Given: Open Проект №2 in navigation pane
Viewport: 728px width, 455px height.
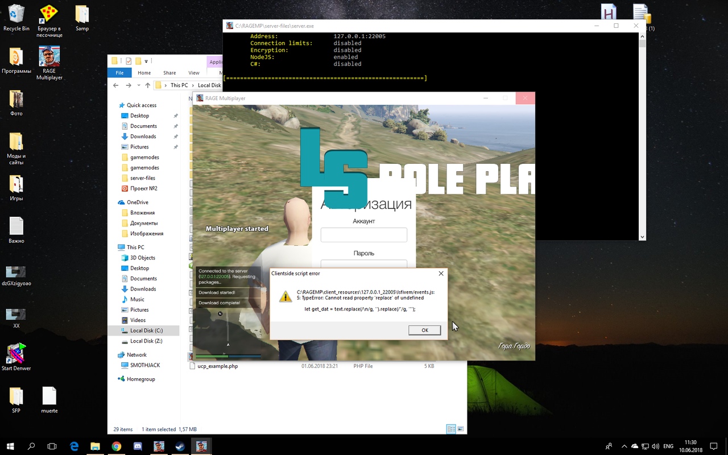Looking at the screenshot, I should click(143, 188).
